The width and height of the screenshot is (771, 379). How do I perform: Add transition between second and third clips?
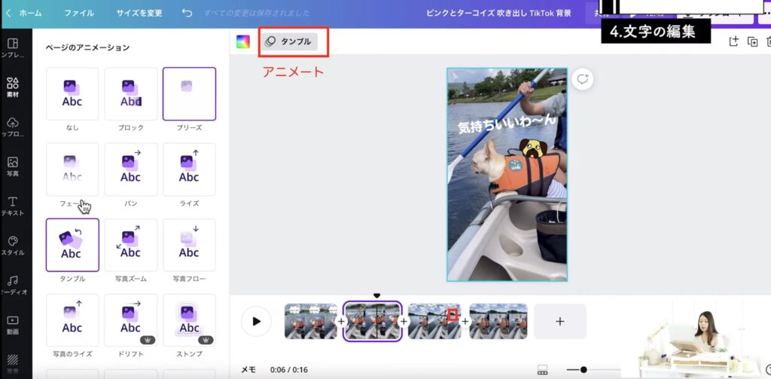[404, 322]
